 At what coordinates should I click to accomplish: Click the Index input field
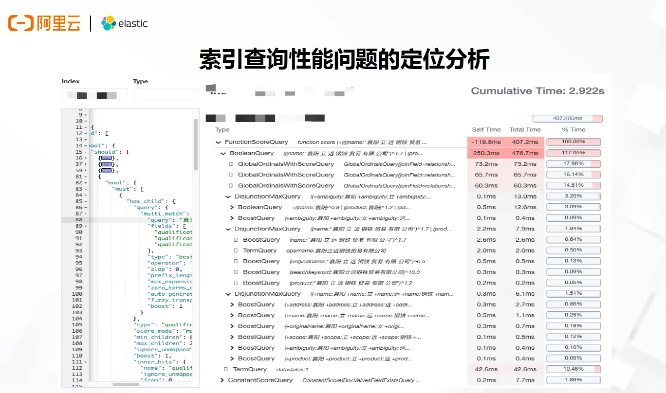tap(94, 95)
